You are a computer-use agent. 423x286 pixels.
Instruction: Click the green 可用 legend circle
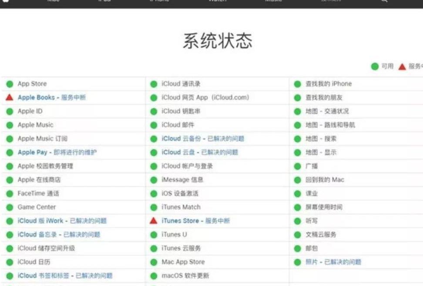374,67
